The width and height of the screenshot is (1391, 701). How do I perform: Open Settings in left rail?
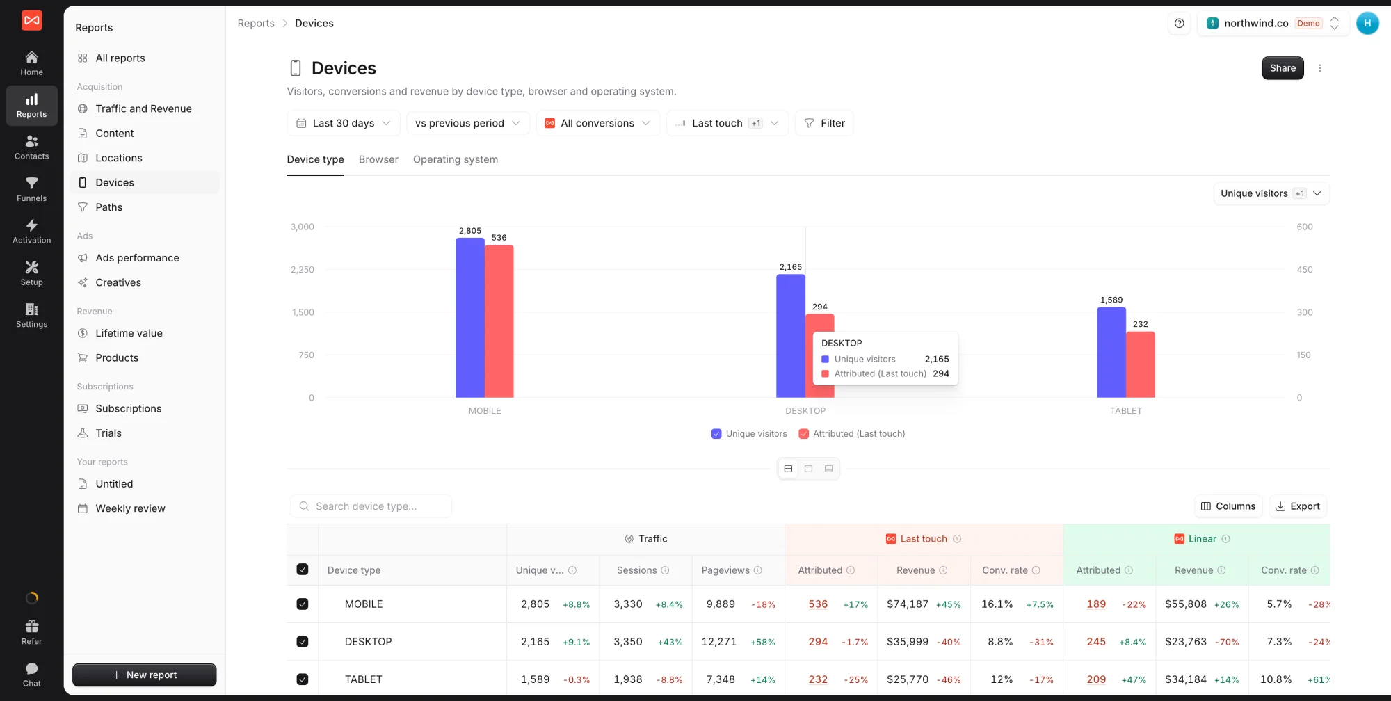click(x=31, y=315)
